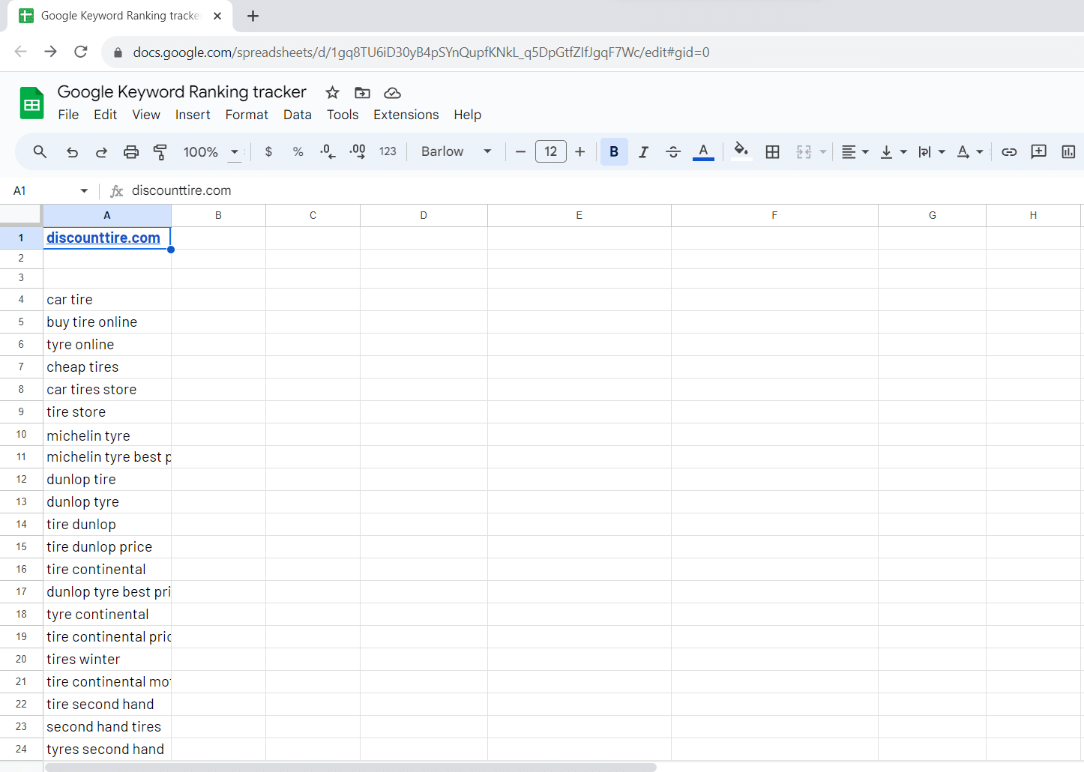Image resolution: width=1084 pixels, height=772 pixels.
Task: Toggle Strikethrough formatting
Action: pyautogui.click(x=673, y=152)
